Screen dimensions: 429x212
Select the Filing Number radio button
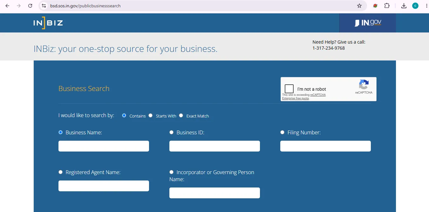tap(283, 132)
